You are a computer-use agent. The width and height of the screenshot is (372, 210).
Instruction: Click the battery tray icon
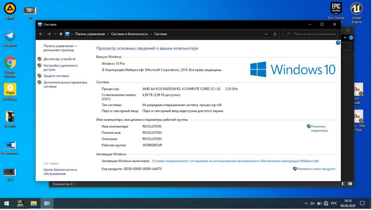click(x=319, y=203)
